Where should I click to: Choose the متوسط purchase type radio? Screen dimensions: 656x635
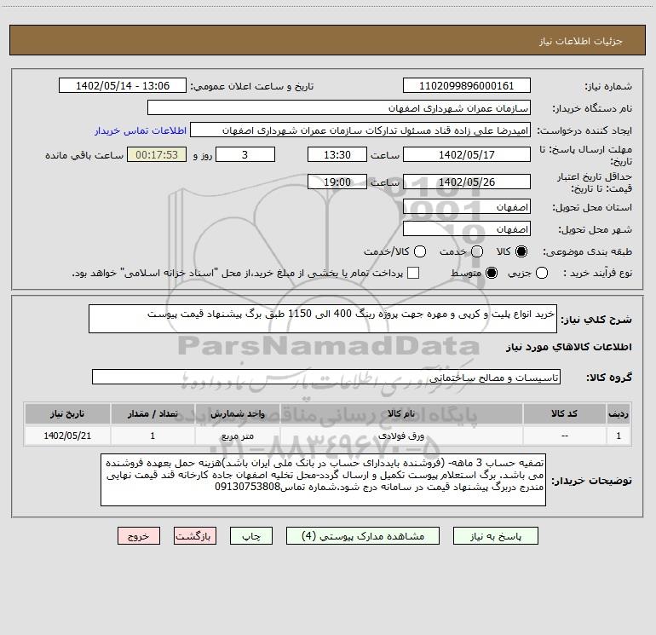pyautogui.click(x=492, y=273)
